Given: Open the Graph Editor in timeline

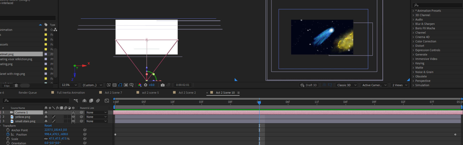Looking at the screenshot, I should pos(107,101).
